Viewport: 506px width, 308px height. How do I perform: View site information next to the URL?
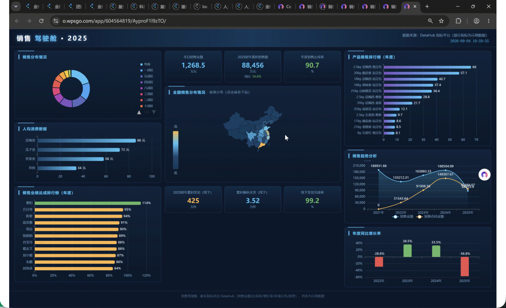[56, 21]
